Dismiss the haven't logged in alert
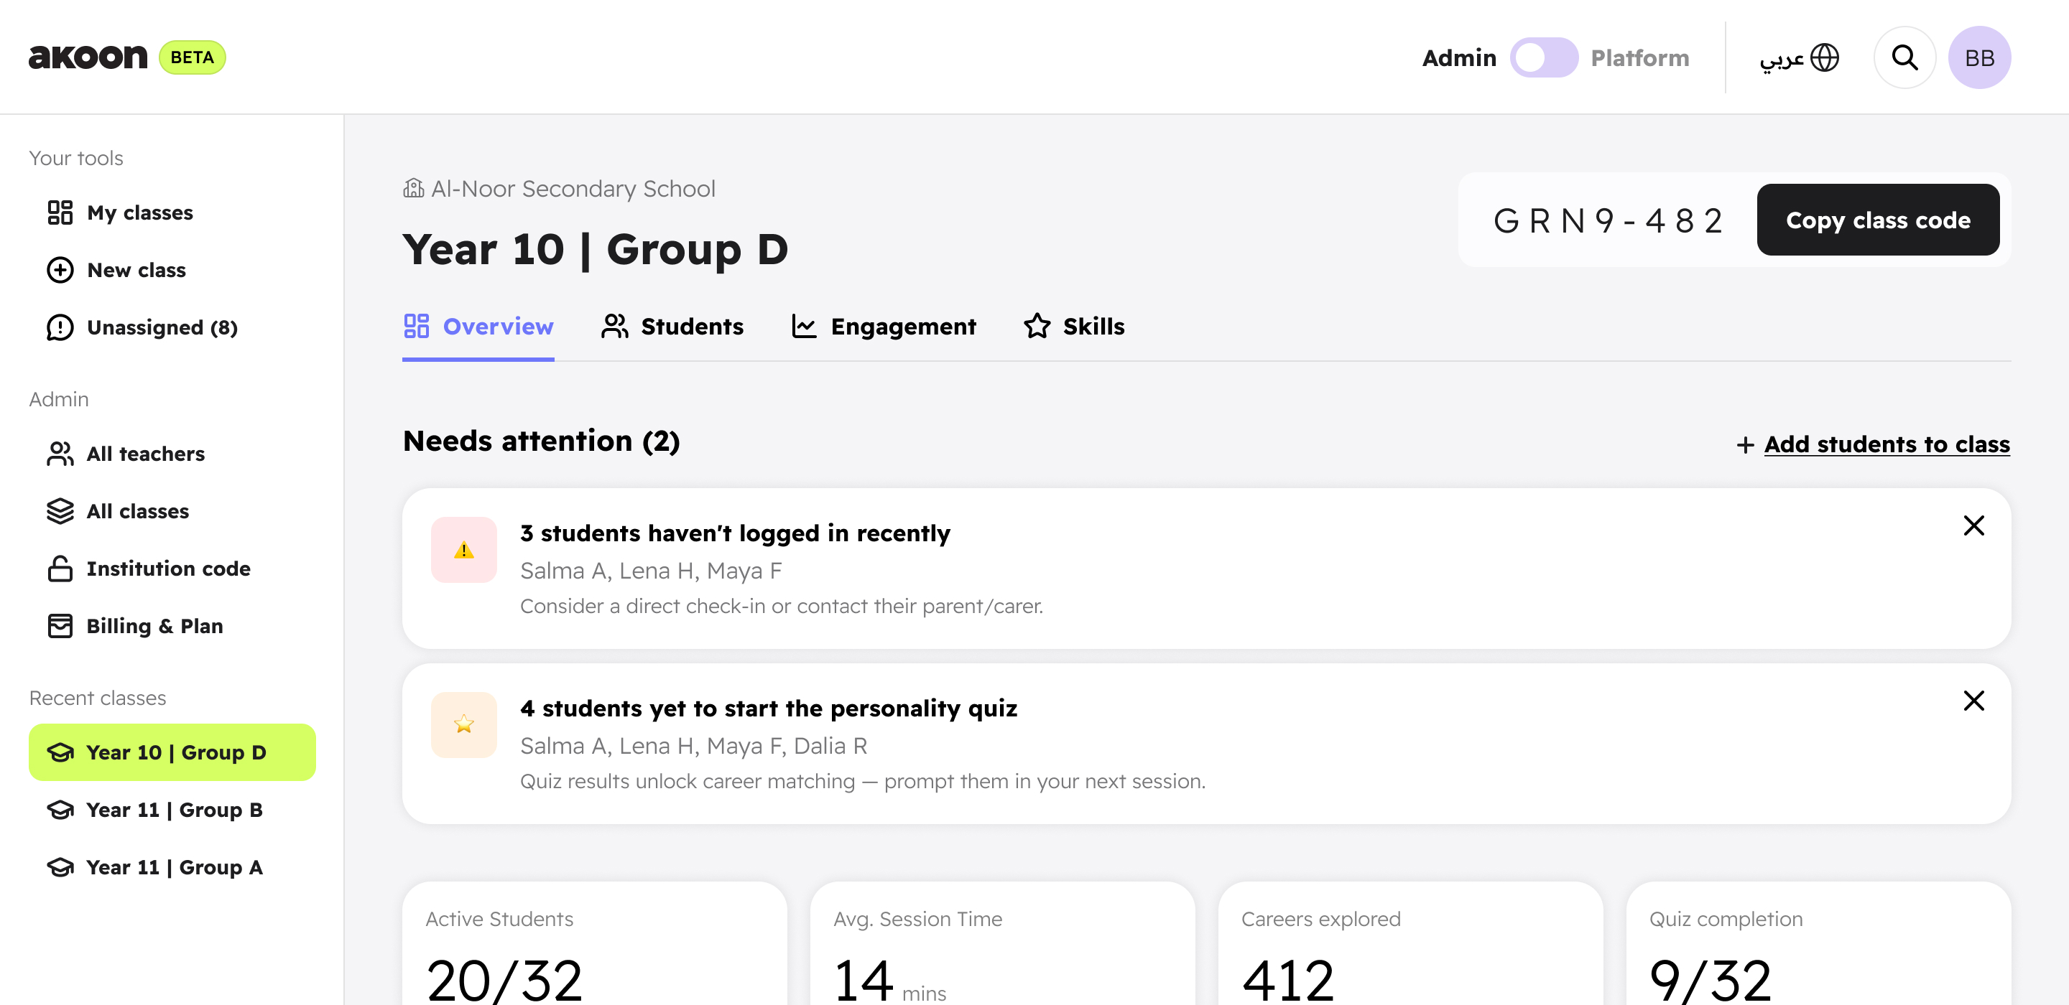The height and width of the screenshot is (1005, 2069). [x=1973, y=525]
